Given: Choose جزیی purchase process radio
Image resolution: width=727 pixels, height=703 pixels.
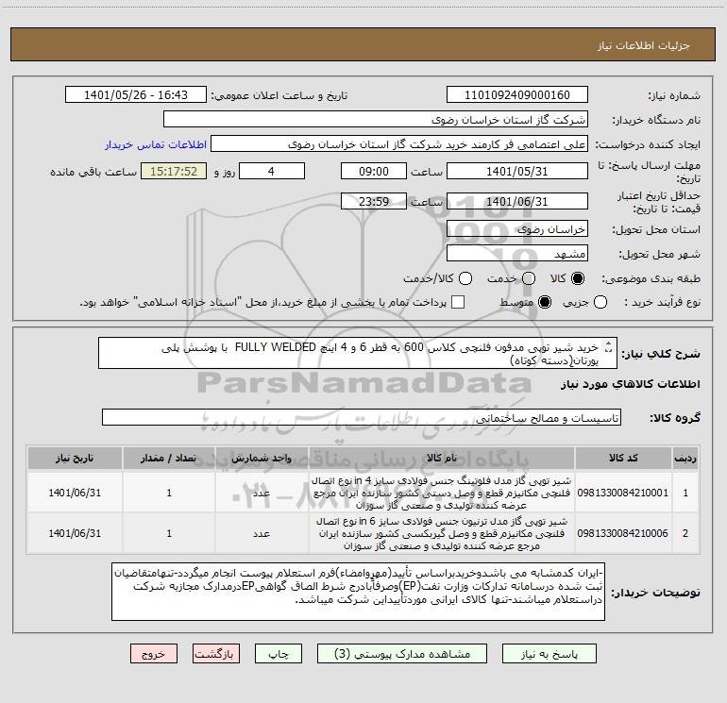Looking at the screenshot, I should pyautogui.click(x=600, y=302).
